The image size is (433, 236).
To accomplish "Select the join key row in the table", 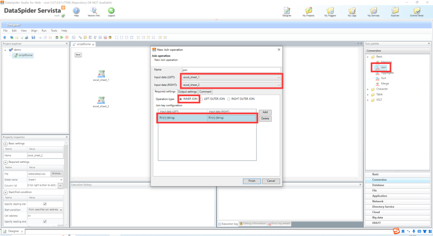I will [x=207, y=118].
